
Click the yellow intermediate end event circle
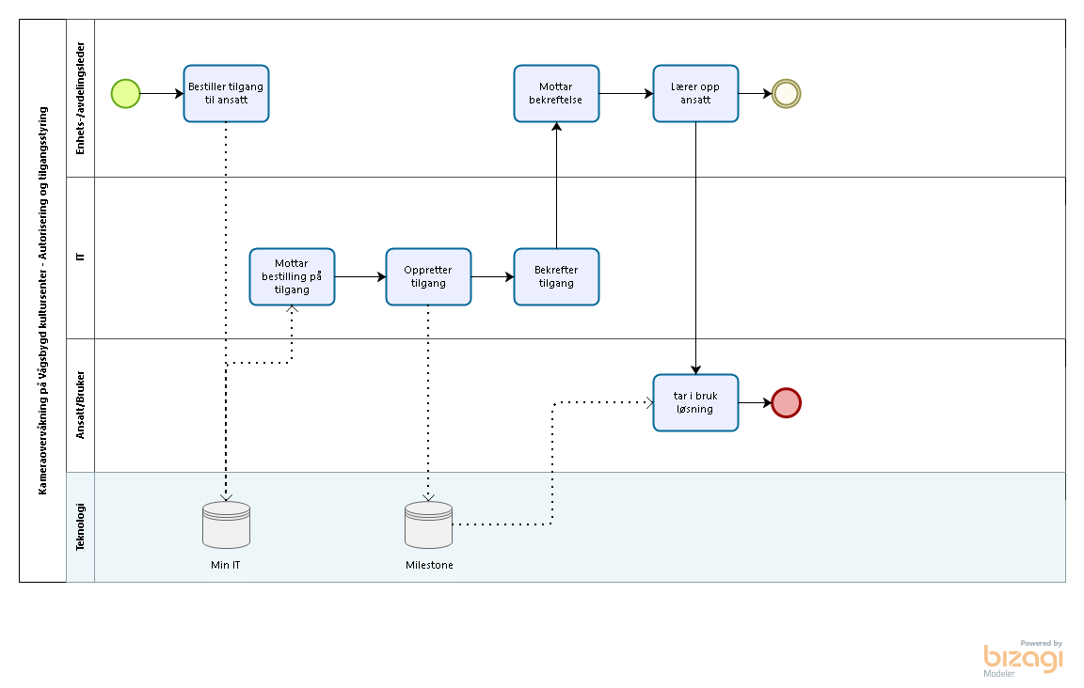[x=786, y=93]
